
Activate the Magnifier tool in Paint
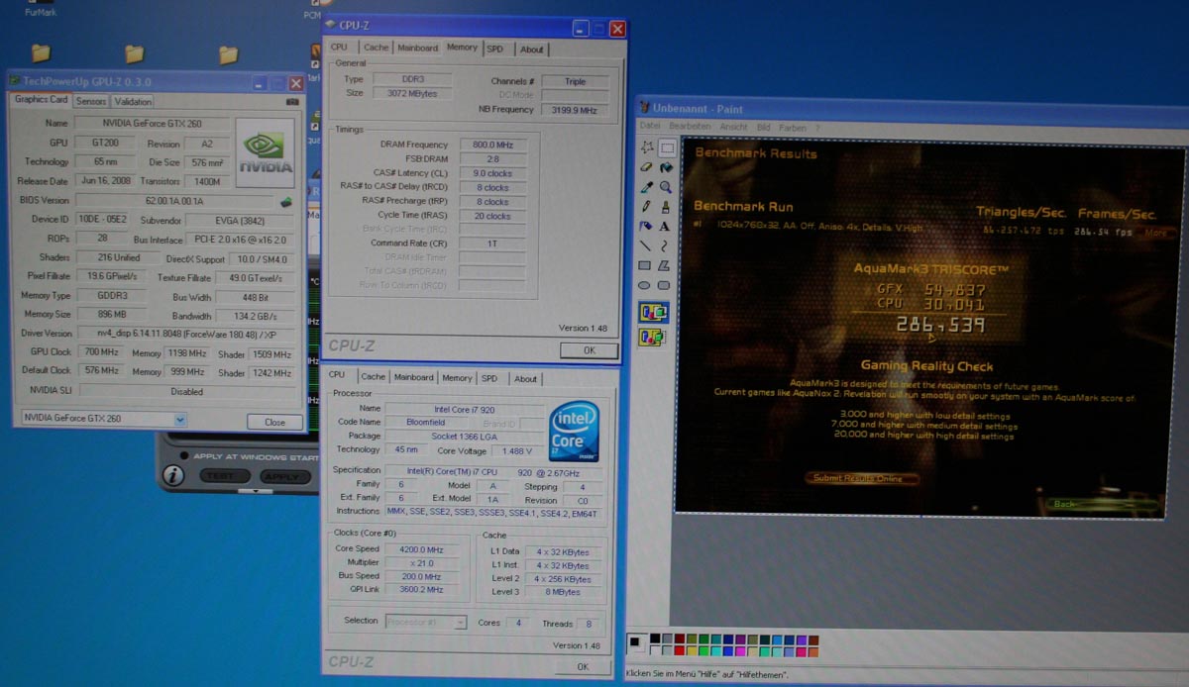[x=665, y=187]
